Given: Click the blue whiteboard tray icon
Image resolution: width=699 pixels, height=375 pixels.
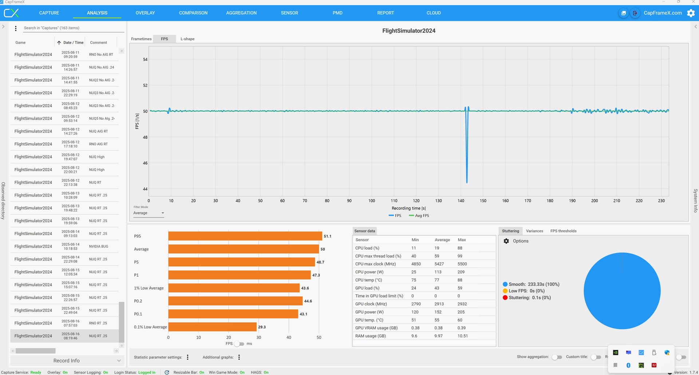Looking at the screenshot, I should pyautogui.click(x=641, y=352).
